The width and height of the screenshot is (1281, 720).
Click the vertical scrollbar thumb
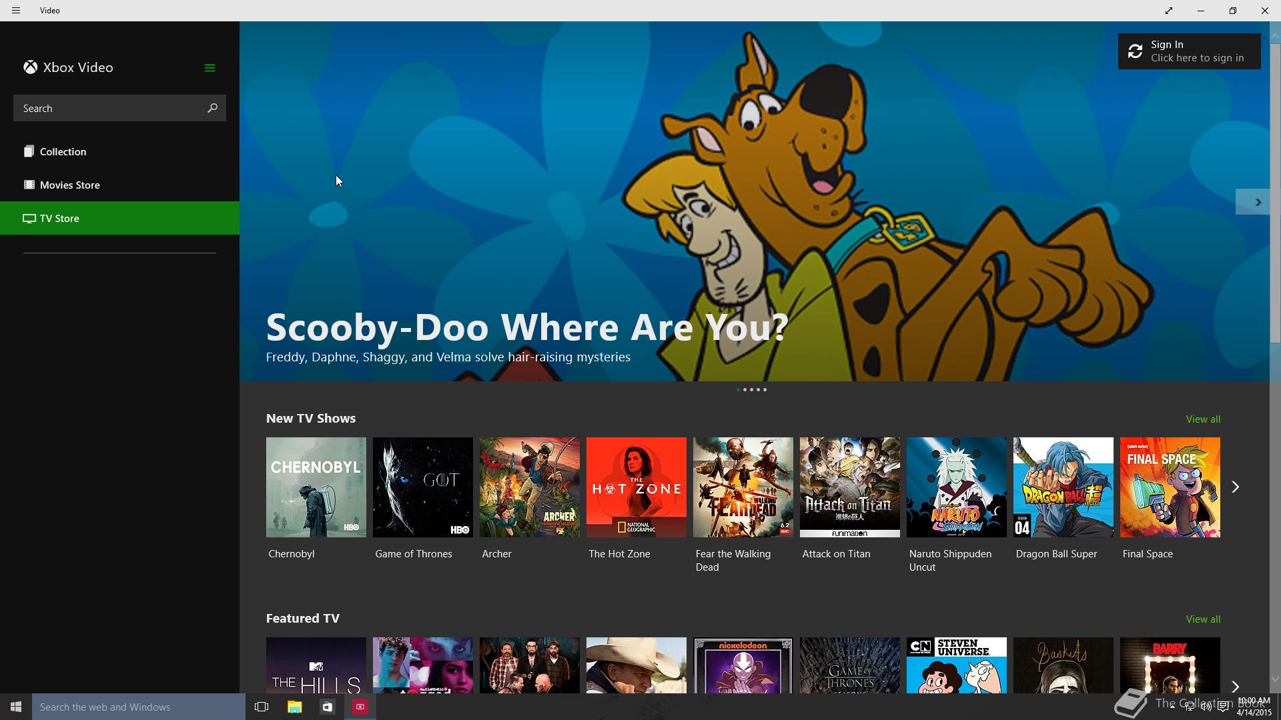coord(1275,193)
